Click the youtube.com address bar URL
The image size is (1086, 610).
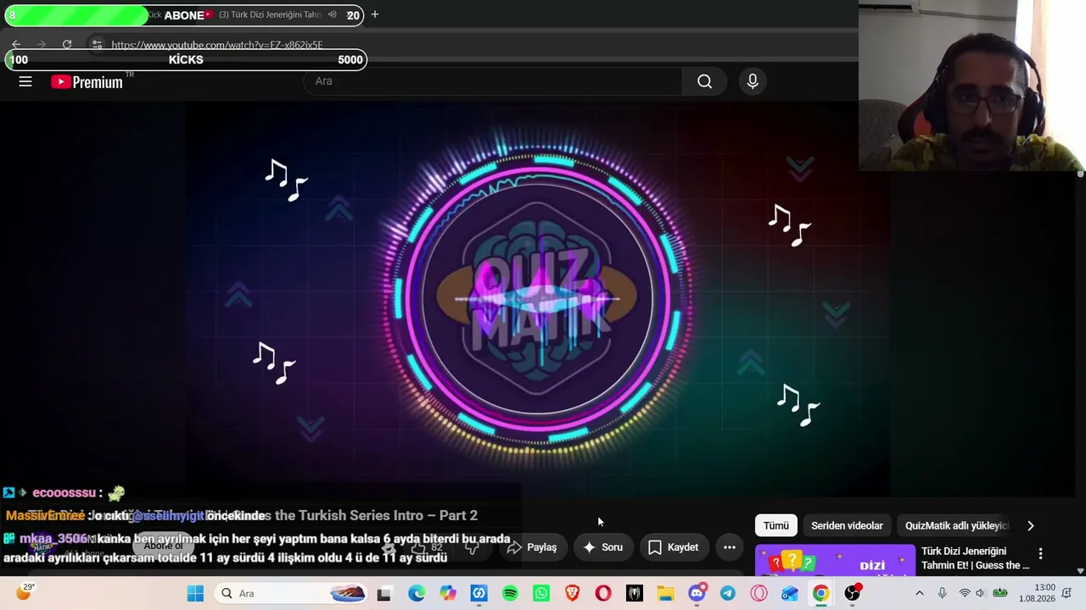[x=217, y=45]
